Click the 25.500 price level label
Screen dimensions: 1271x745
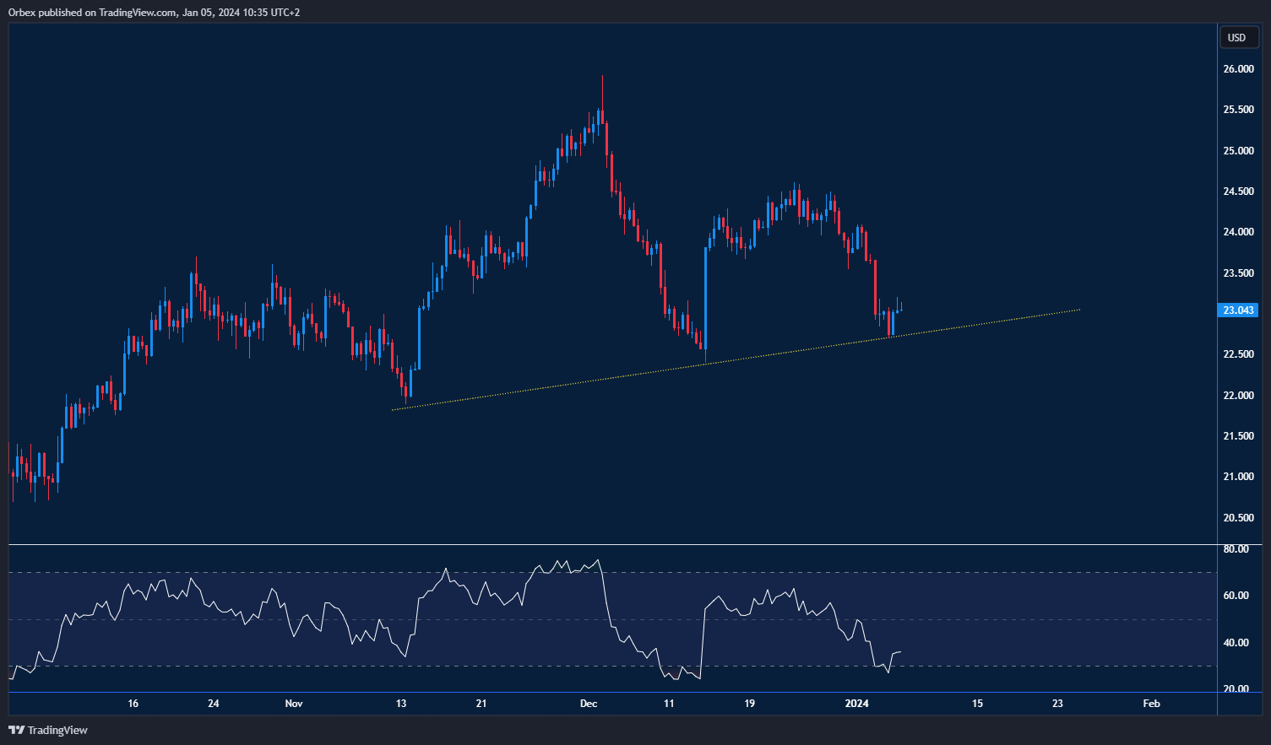[1238, 109]
